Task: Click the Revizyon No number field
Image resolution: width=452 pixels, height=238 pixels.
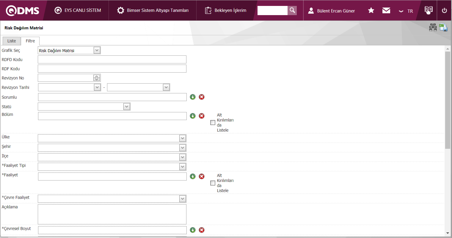Action: [x=66, y=78]
